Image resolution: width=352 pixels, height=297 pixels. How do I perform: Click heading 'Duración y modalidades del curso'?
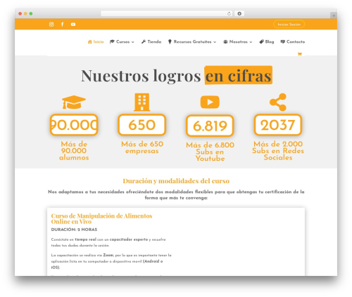click(x=176, y=181)
